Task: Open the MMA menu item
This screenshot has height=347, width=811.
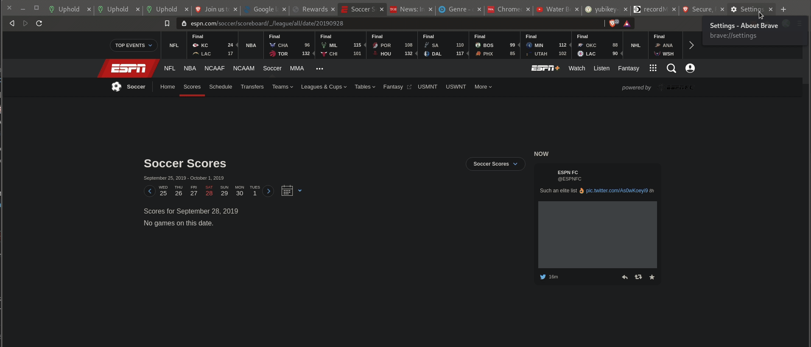Action: pyautogui.click(x=297, y=68)
